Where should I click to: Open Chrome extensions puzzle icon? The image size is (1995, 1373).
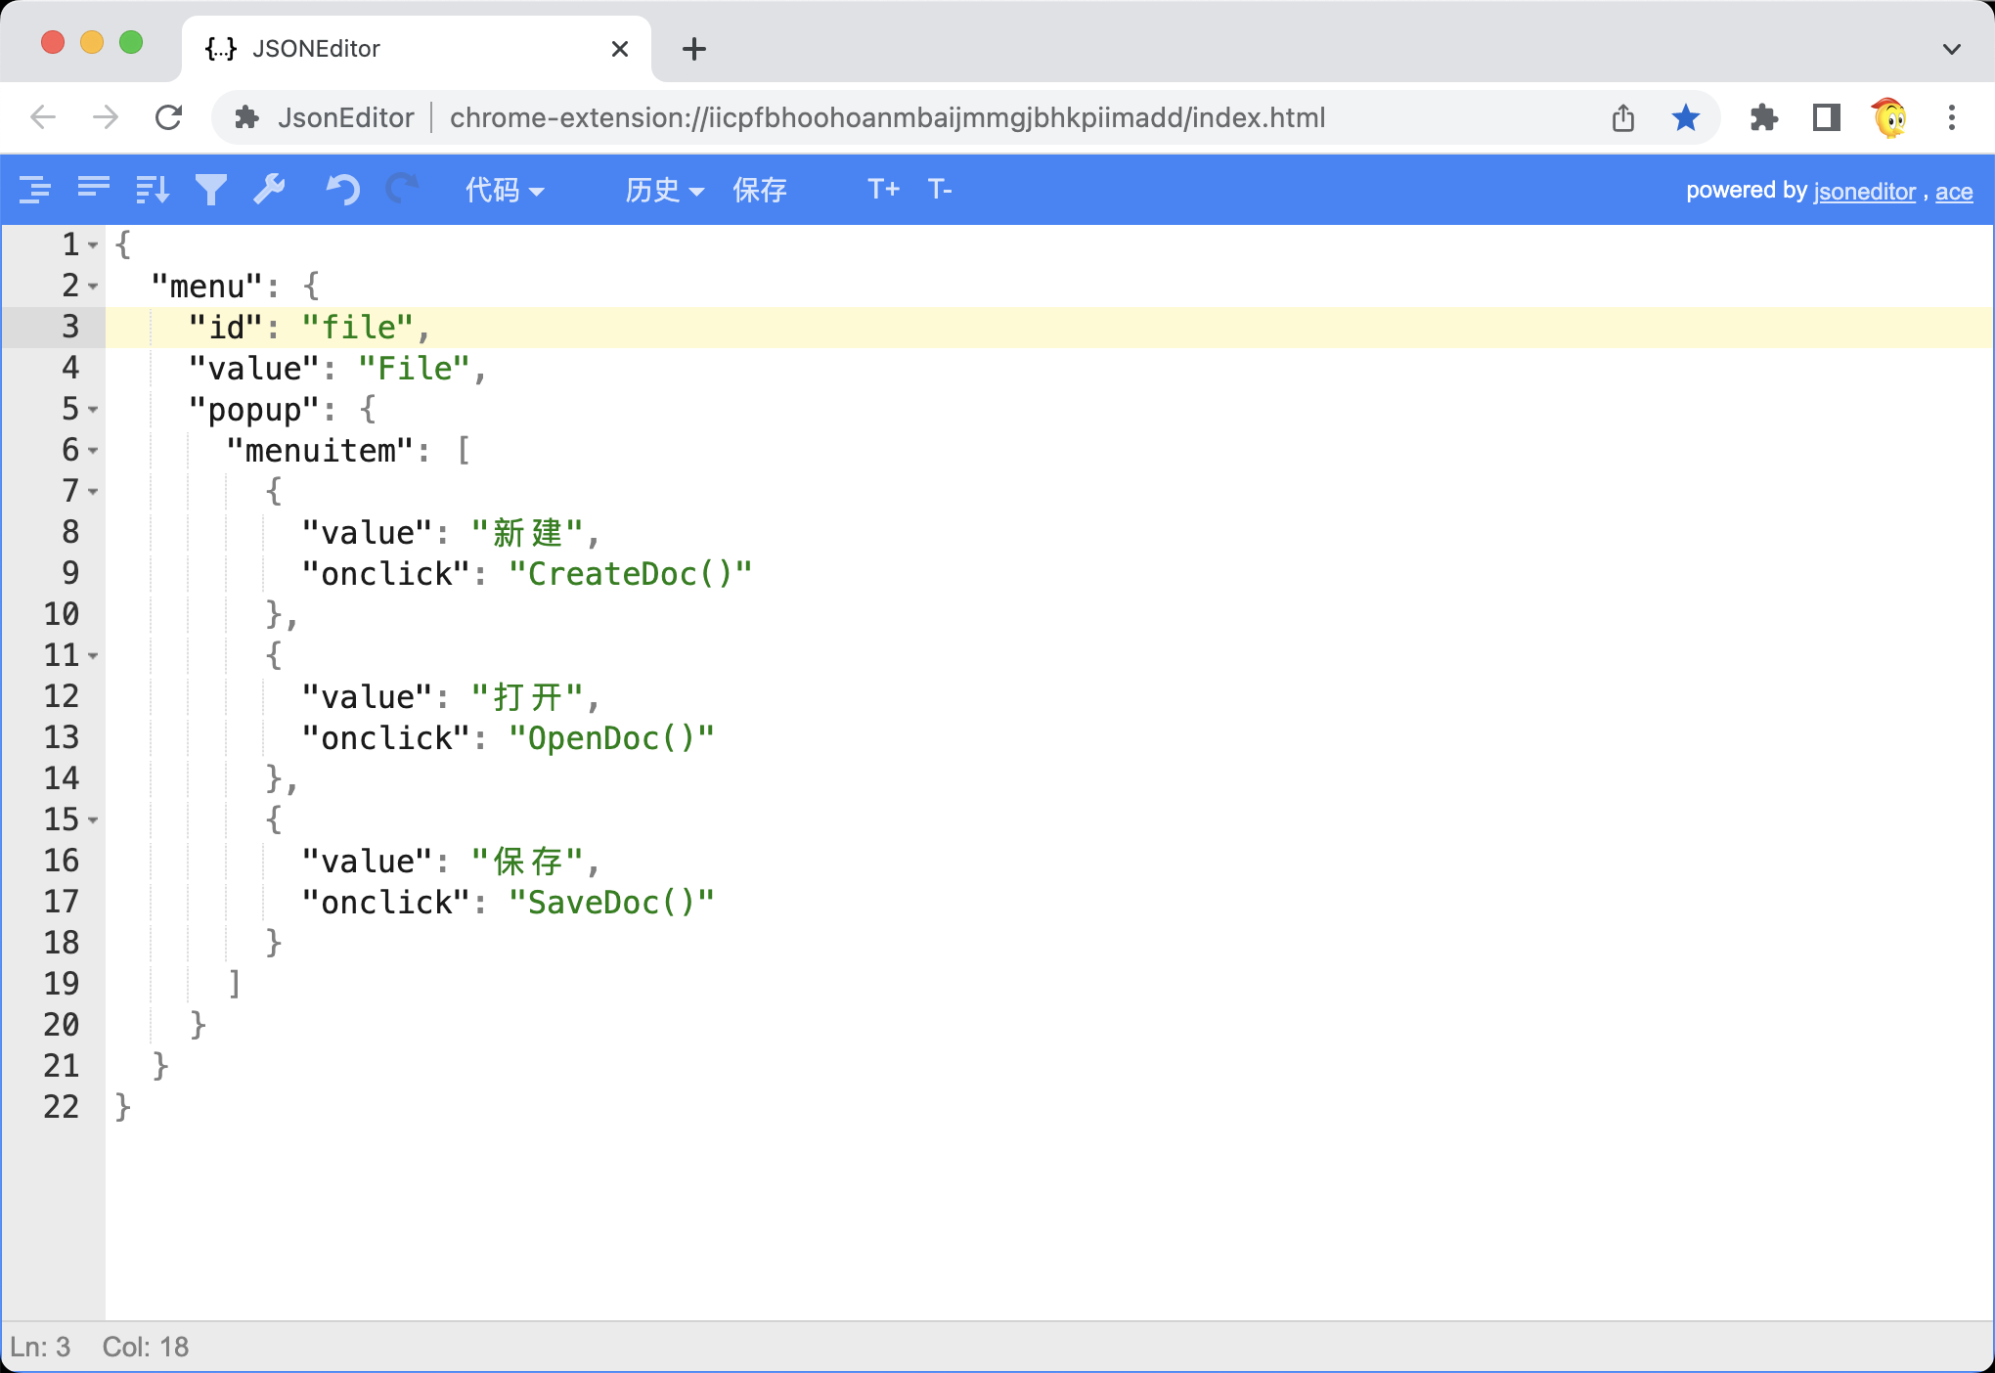coord(1763,118)
